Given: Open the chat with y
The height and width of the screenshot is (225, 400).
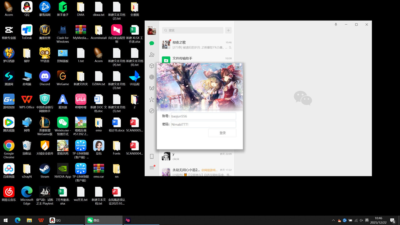Looking at the screenshot, I should coord(197,156).
